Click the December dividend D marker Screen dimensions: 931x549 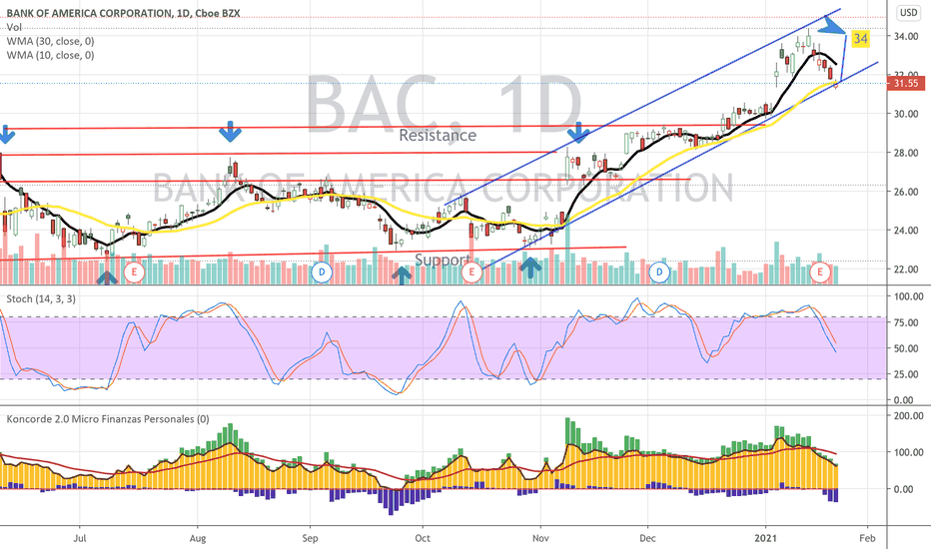tap(659, 273)
